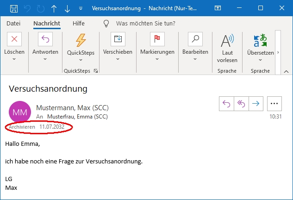Go to previous item with up arrow
Screen dimensions: 293x200
[54, 9]
